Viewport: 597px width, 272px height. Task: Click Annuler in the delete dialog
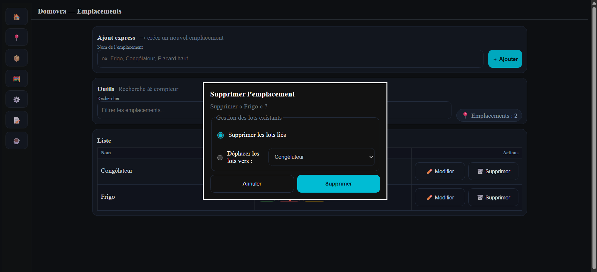pyautogui.click(x=252, y=184)
